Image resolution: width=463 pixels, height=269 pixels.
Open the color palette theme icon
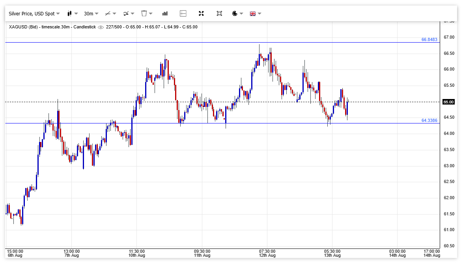click(x=235, y=13)
